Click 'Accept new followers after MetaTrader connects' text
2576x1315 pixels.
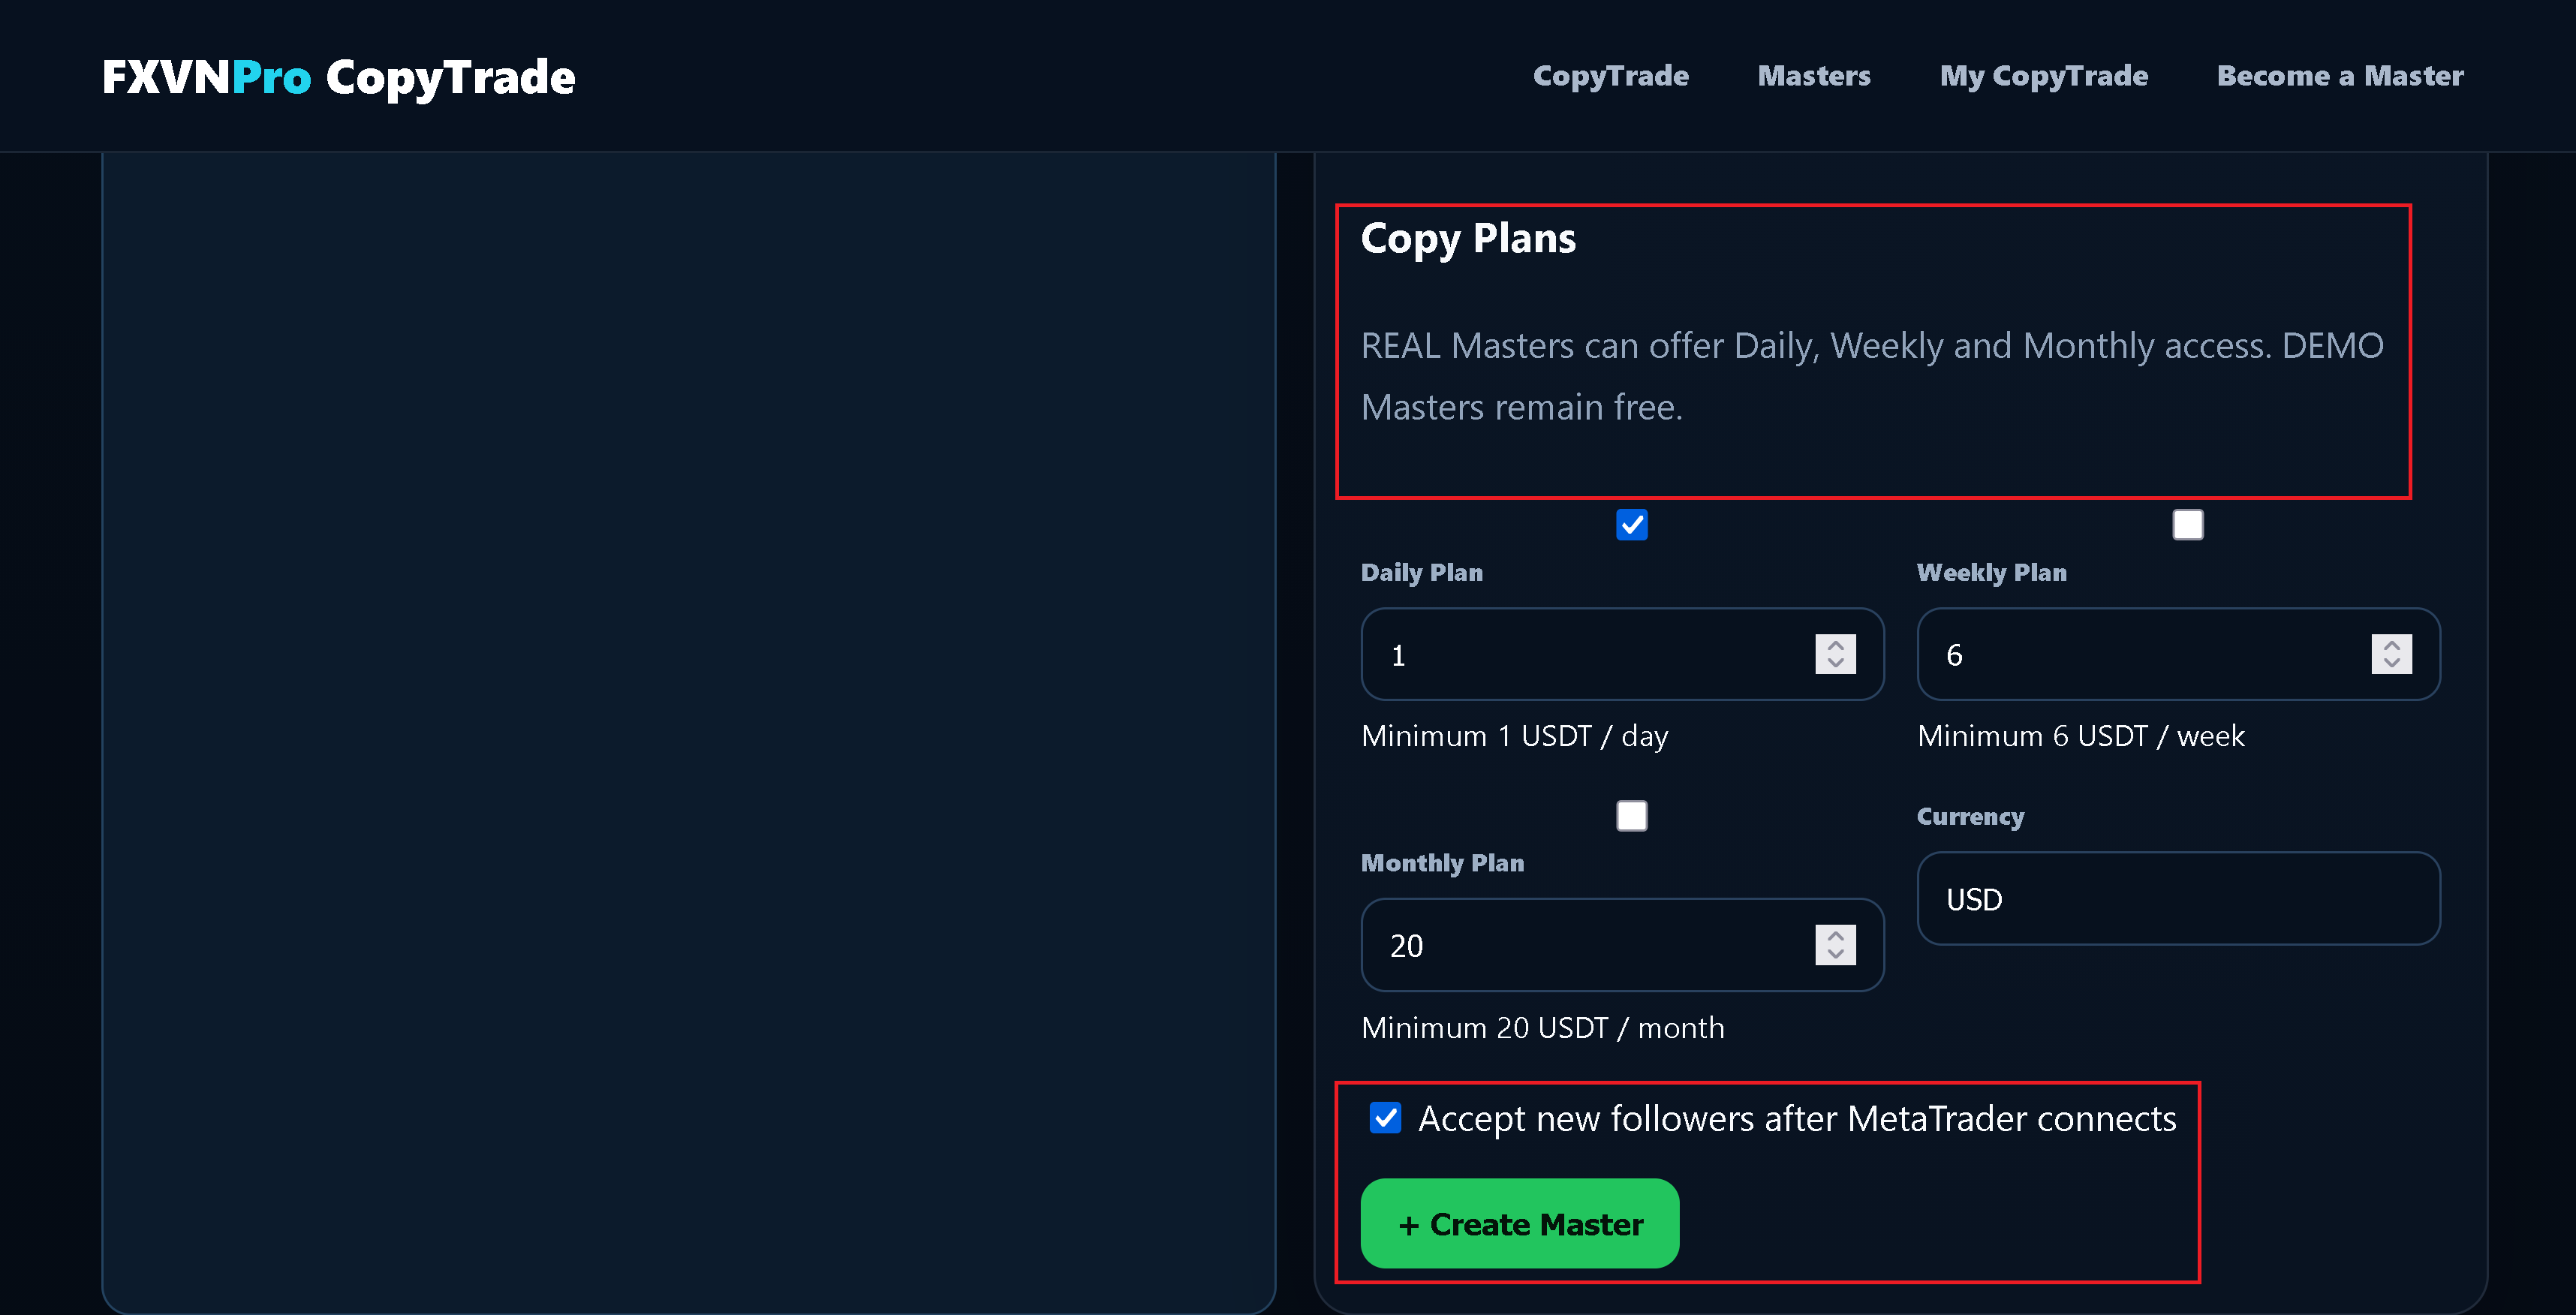[1797, 1118]
